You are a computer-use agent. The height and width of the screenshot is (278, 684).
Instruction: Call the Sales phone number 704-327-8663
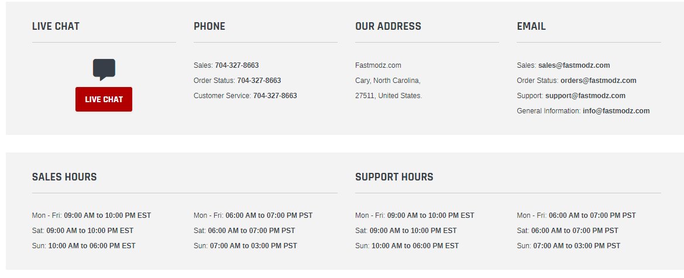pyautogui.click(x=237, y=65)
